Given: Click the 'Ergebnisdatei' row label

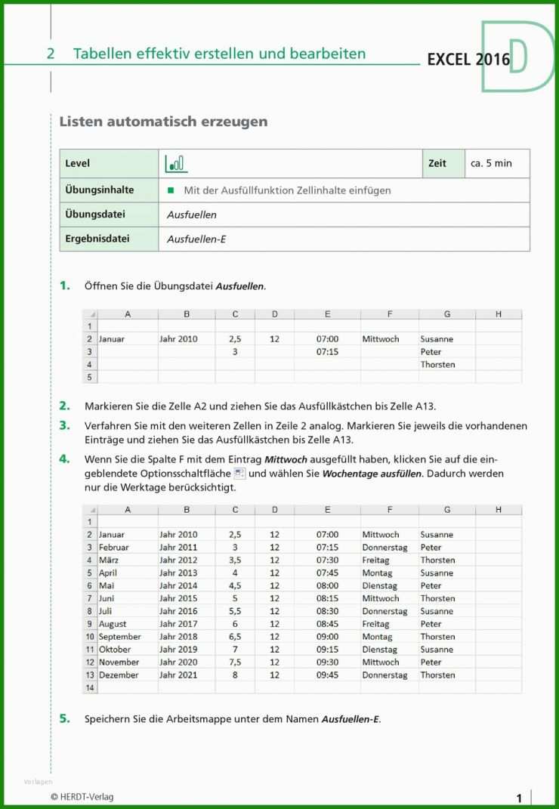Looking at the screenshot, I should point(97,239).
